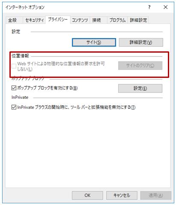Click the サイトのクリア(C) button
176x205 pixels.
coord(140,65)
